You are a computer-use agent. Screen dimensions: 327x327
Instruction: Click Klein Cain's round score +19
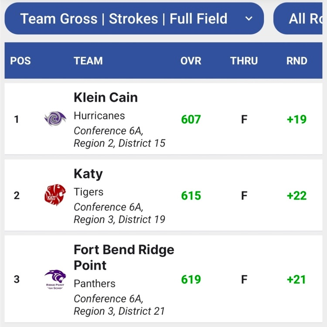click(297, 119)
